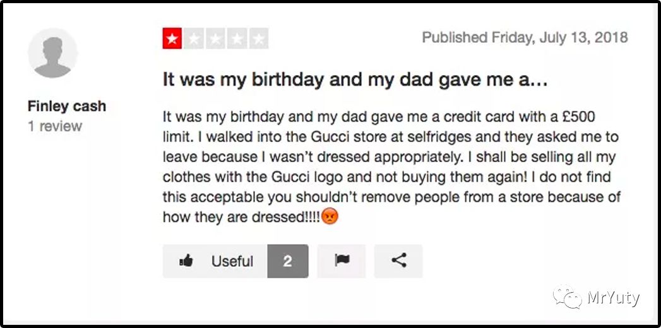Open the bold review title headline
This screenshot has width=661, height=328.
pos(355,80)
